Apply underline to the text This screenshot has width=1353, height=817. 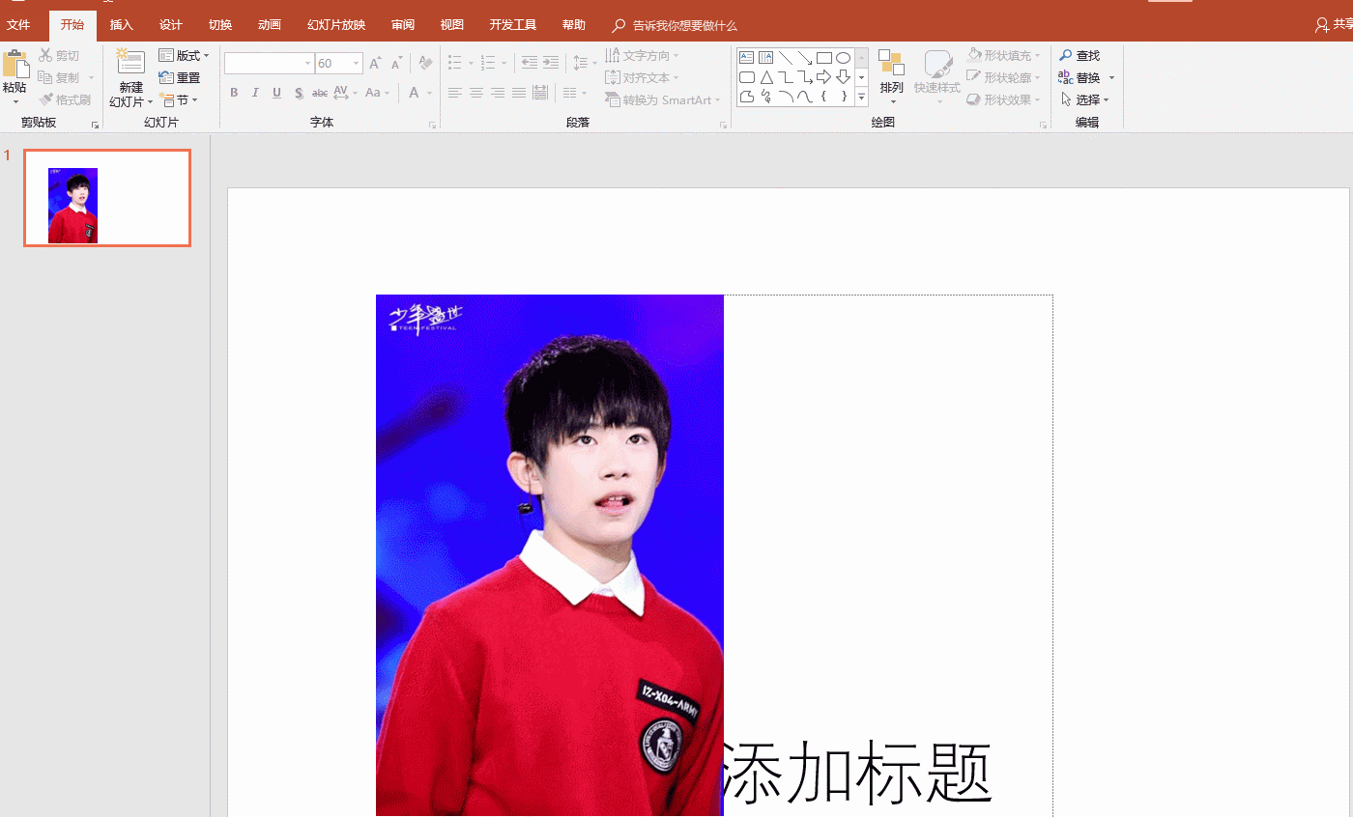point(276,93)
